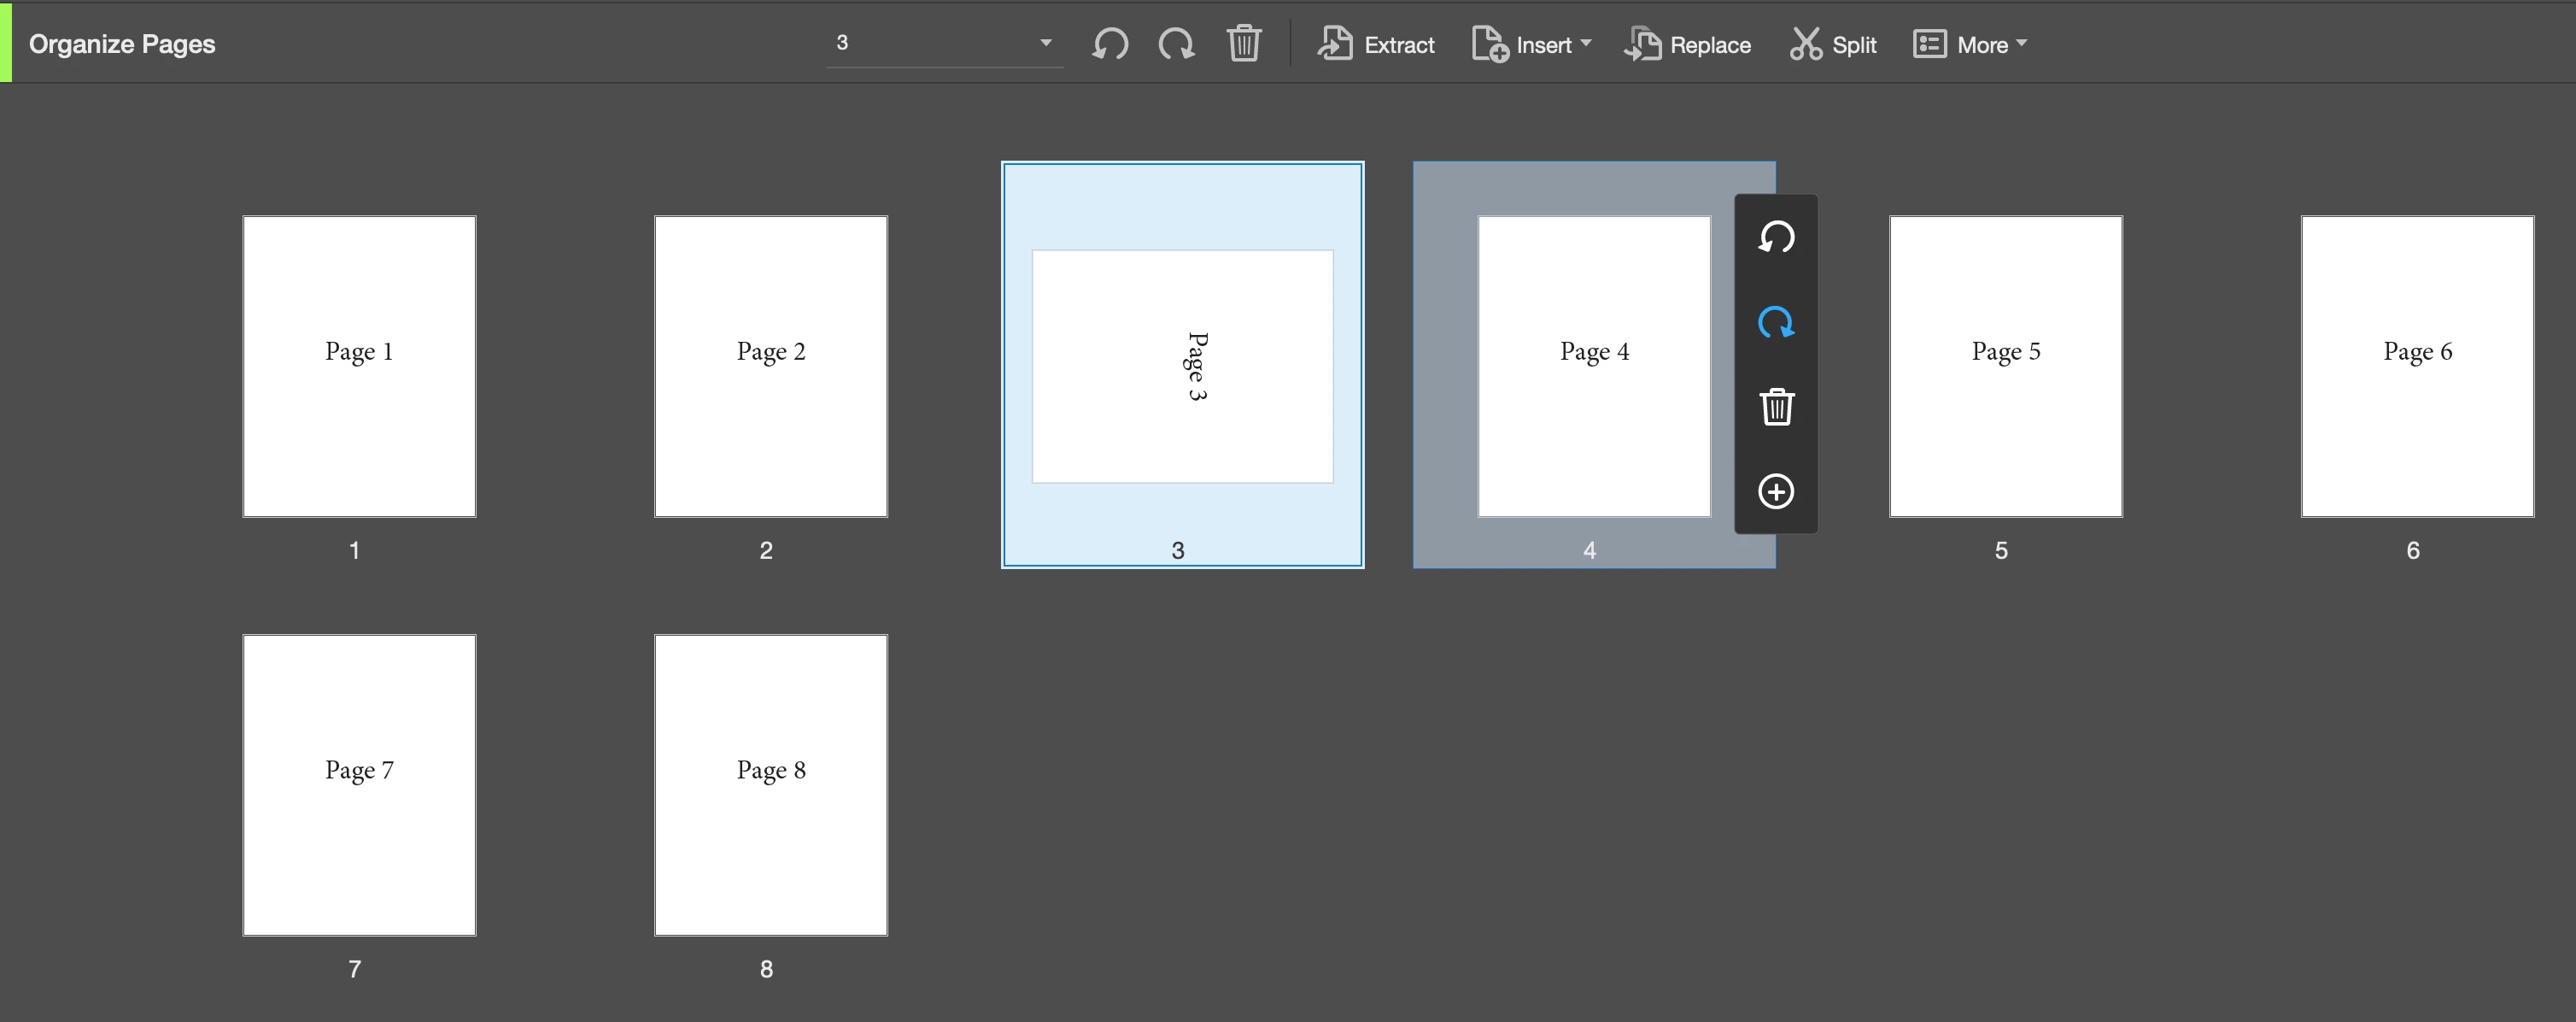Click the Extract pages tool
Image resolution: width=2576 pixels, height=1022 pixels.
click(x=1376, y=45)
